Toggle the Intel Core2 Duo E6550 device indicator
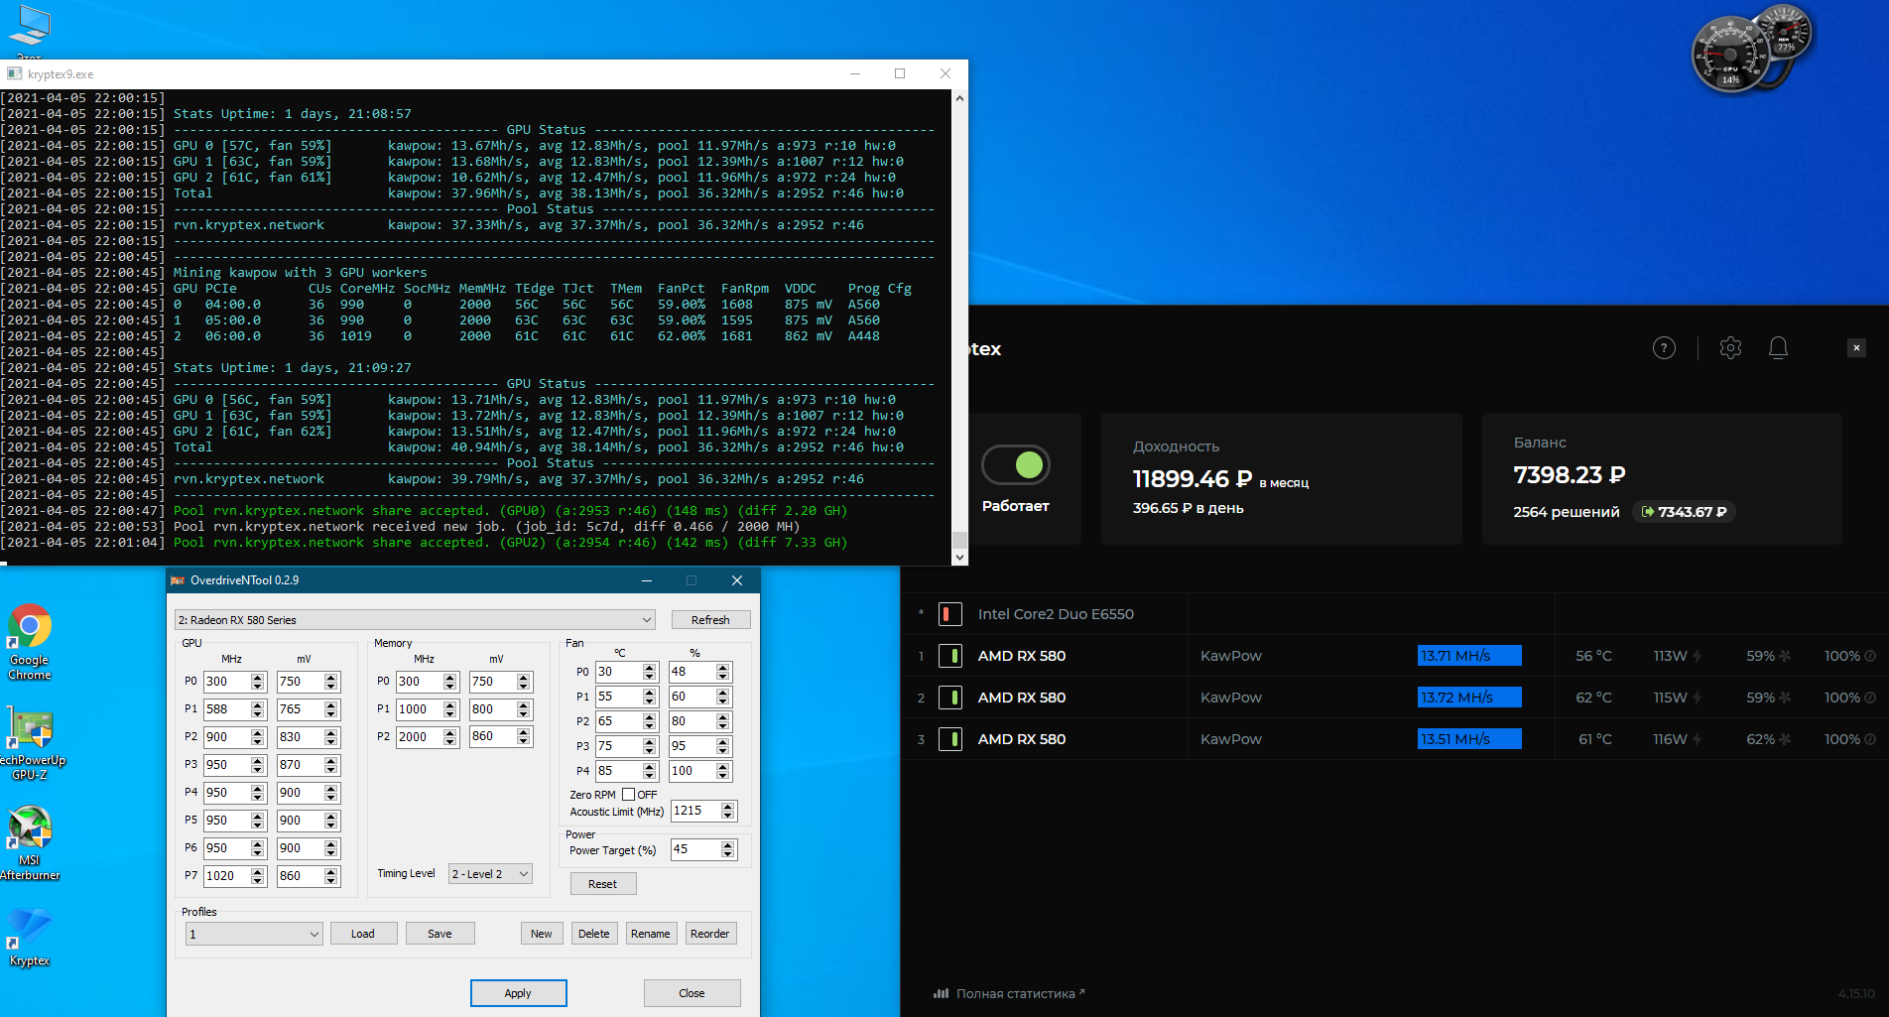This screenshot has height=1017, width=1889. 949,614
